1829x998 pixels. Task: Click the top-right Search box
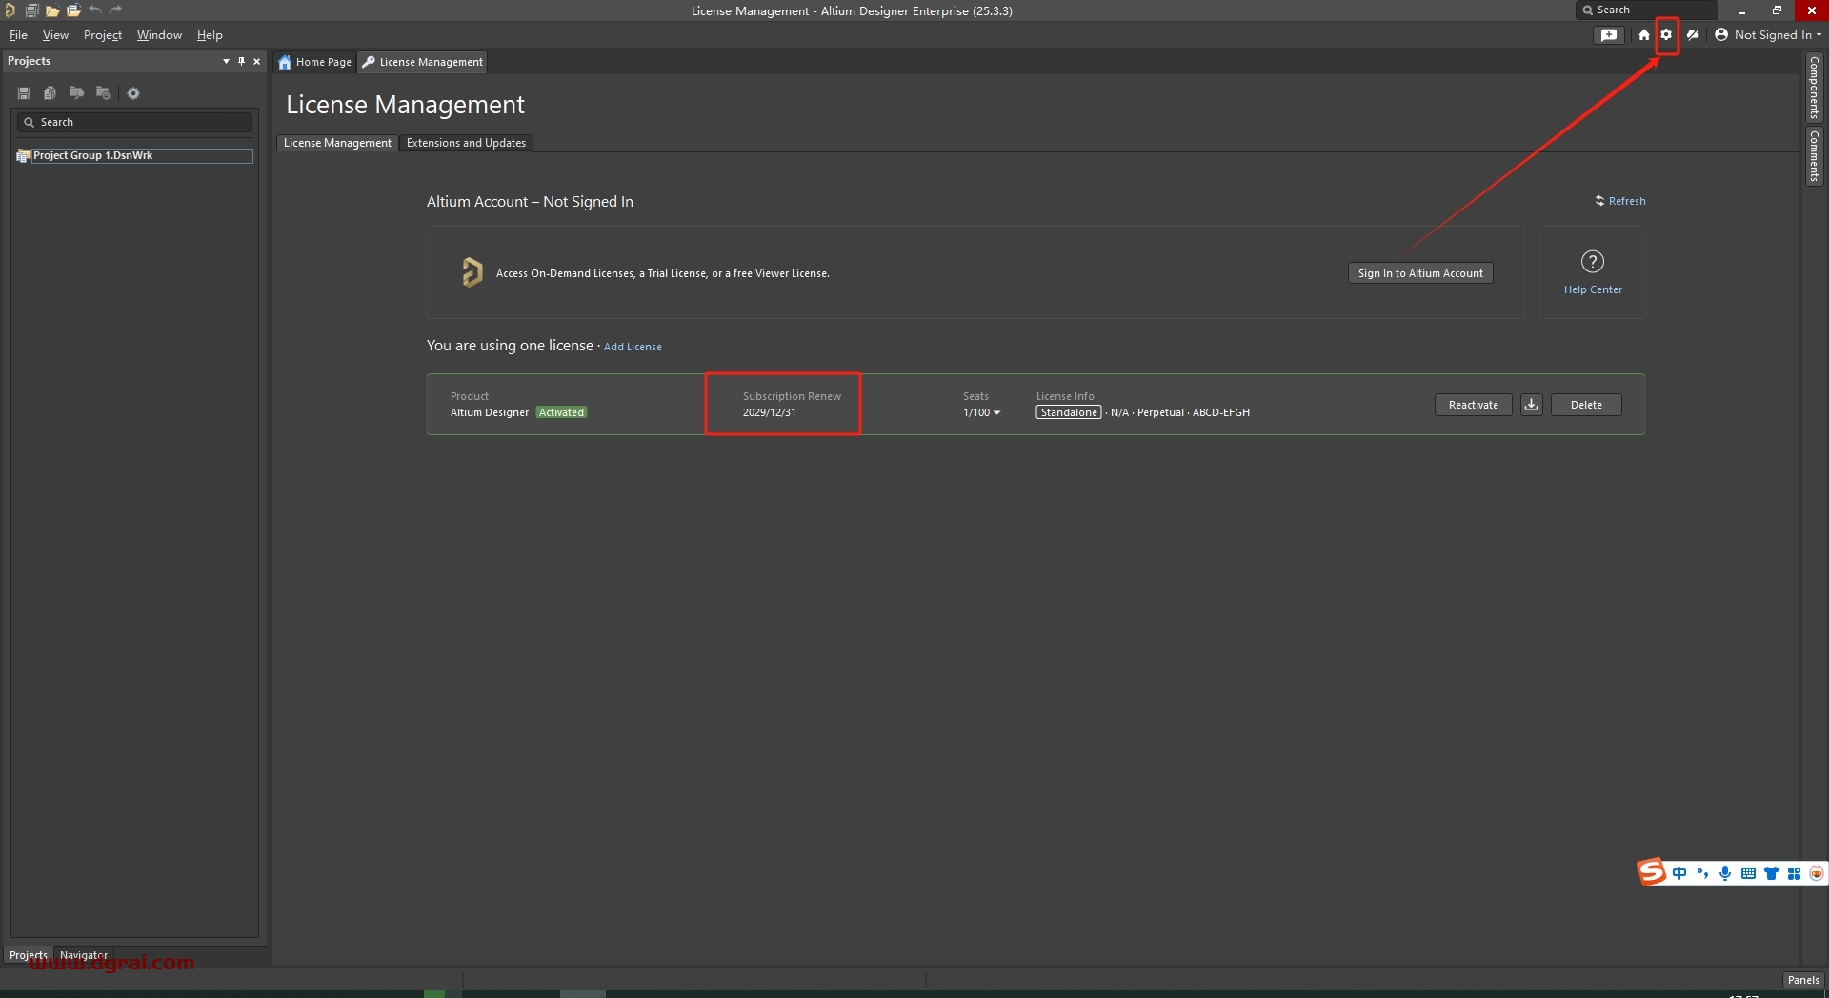(1647, 10)
